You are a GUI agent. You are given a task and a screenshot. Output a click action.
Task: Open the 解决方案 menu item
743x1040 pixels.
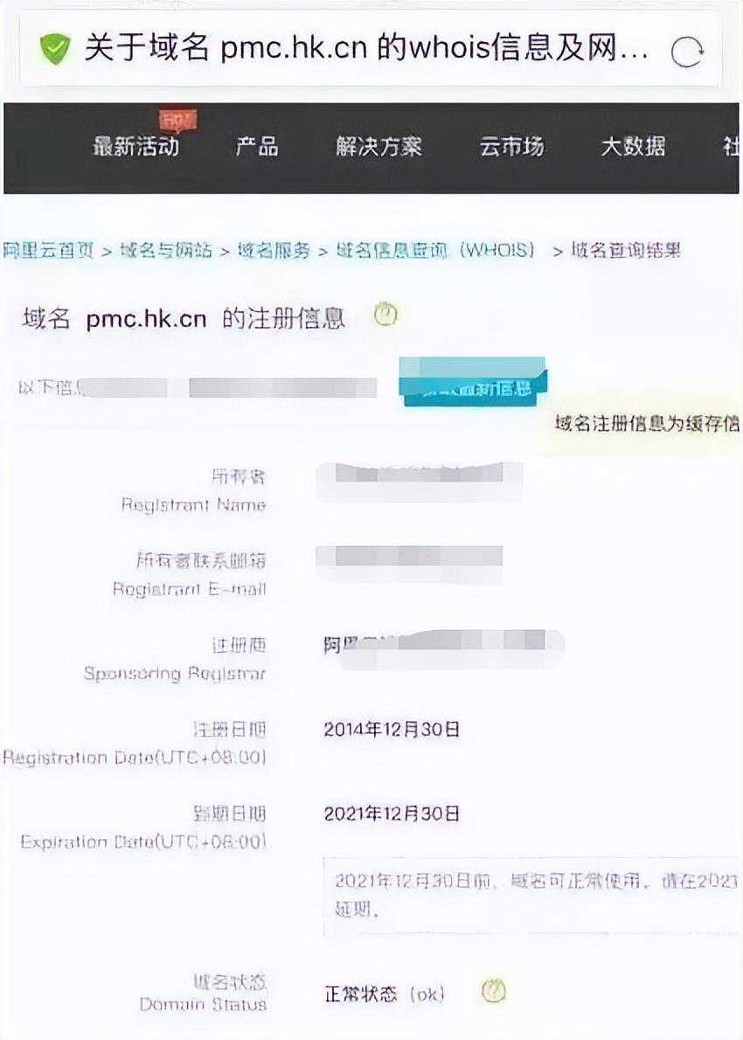(378, 146)
